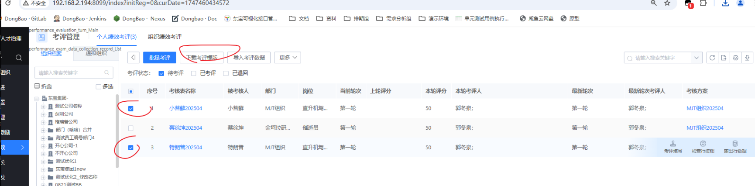This screenshot has width=755, height=186.
Task: Expand the search keyword dropdown arrow
Action: pos(696,58)
